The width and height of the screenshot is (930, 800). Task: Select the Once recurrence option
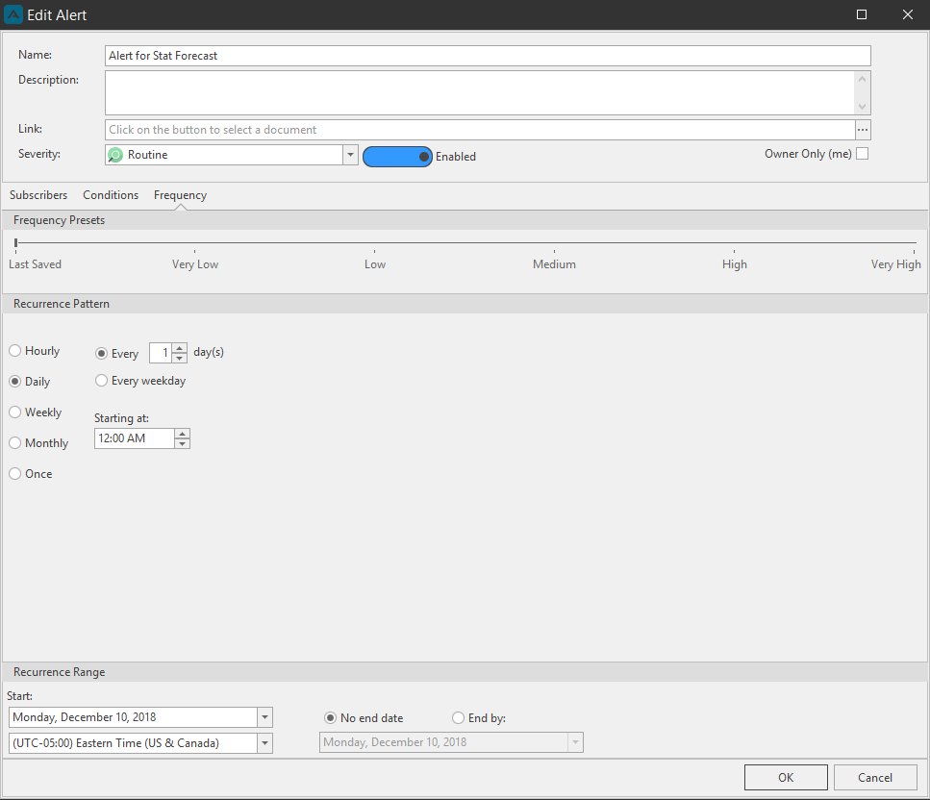tap(14, 474)
